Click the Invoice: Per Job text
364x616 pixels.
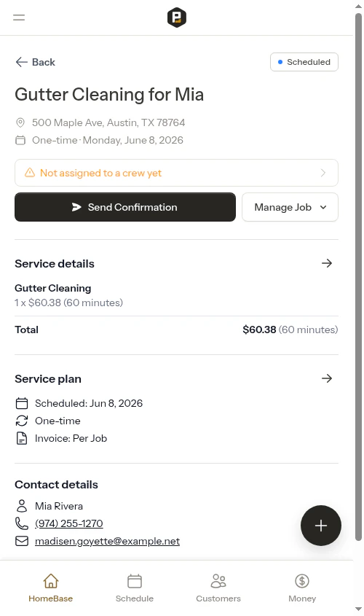coord(71,438)
